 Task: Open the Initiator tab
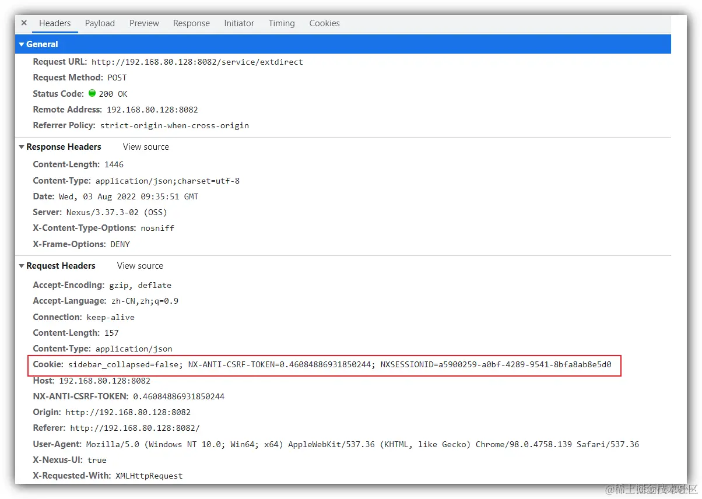[x=239, y=23]
